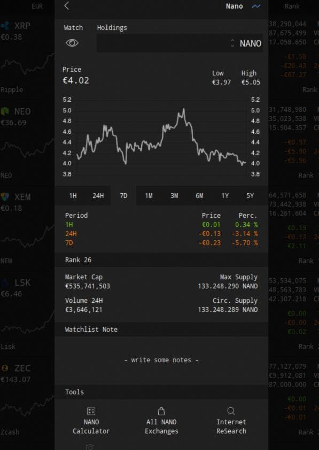Click the High value €5.05

pos(251,82)
